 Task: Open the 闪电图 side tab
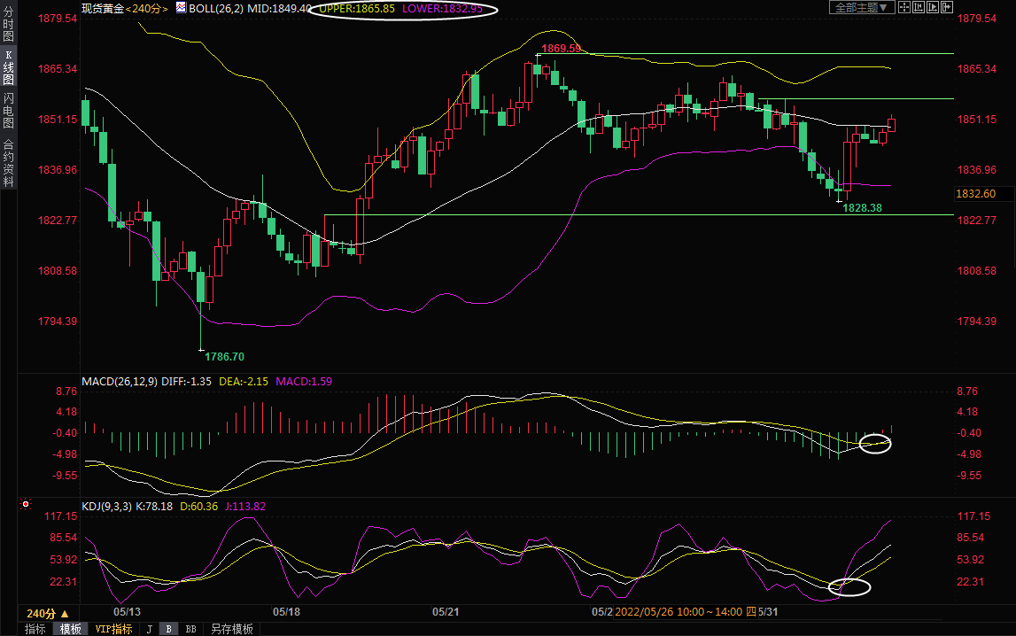tap(8, 111)
